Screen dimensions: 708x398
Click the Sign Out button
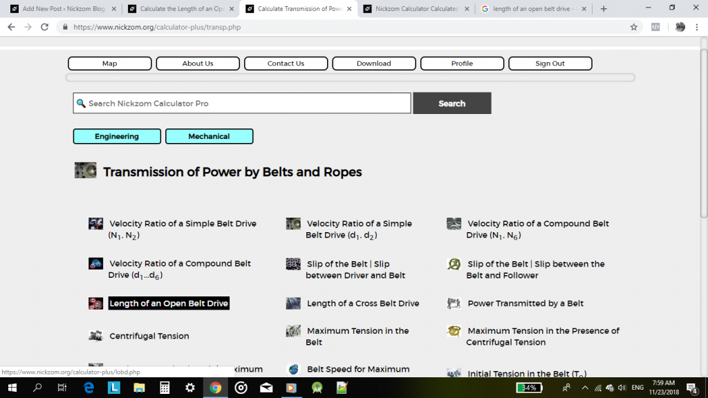pos(550,63)
